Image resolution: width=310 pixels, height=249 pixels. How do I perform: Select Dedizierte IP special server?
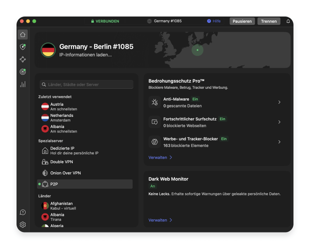point(85,151)
